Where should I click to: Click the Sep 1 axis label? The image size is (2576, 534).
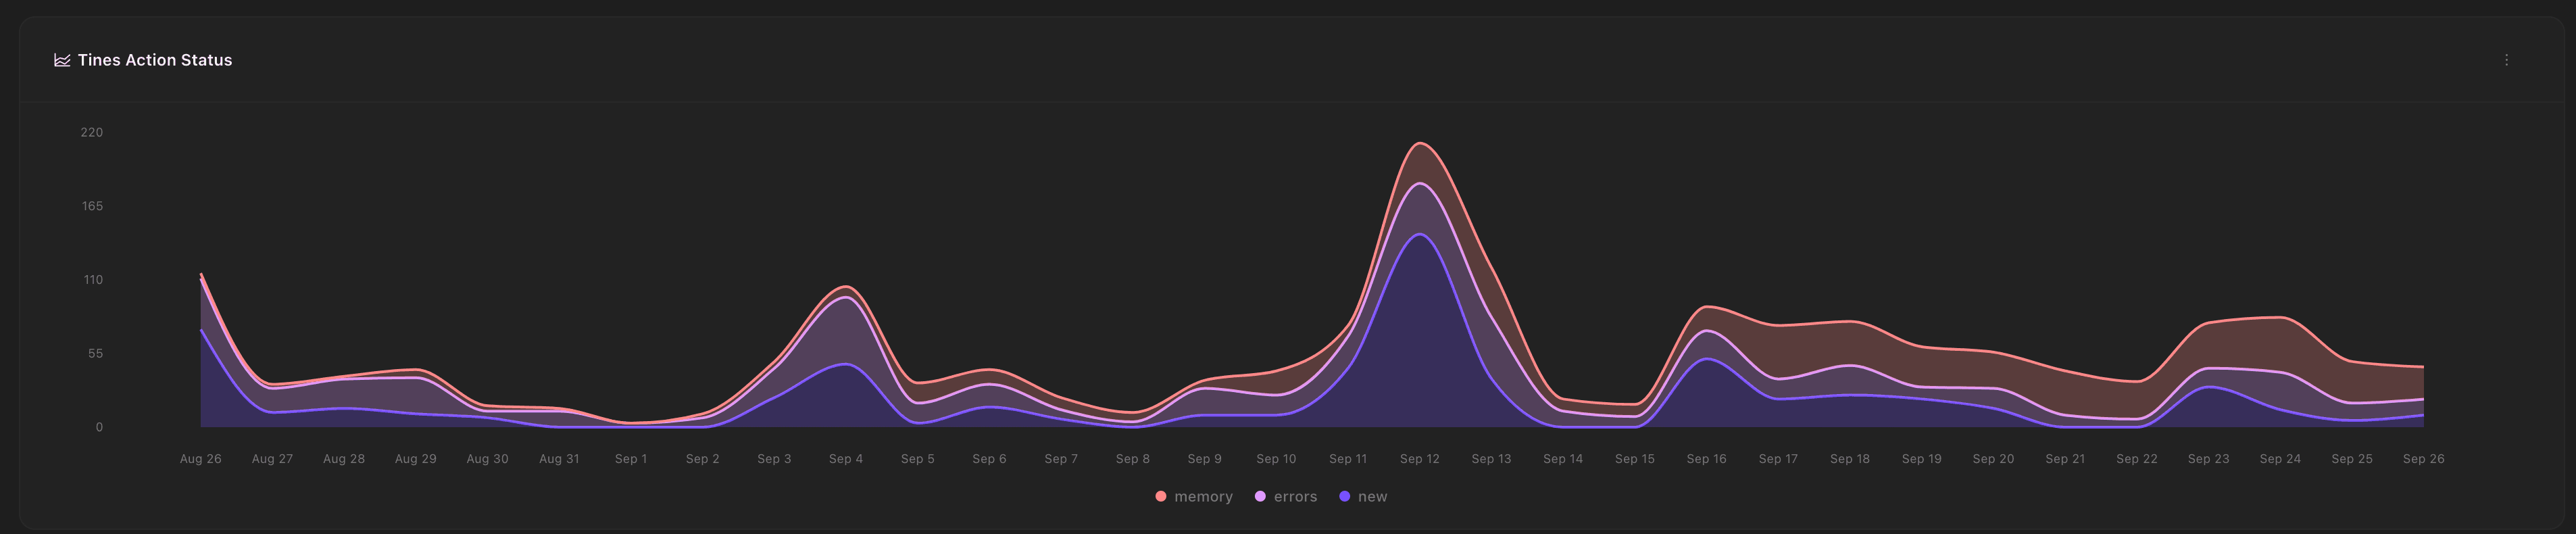631,459
